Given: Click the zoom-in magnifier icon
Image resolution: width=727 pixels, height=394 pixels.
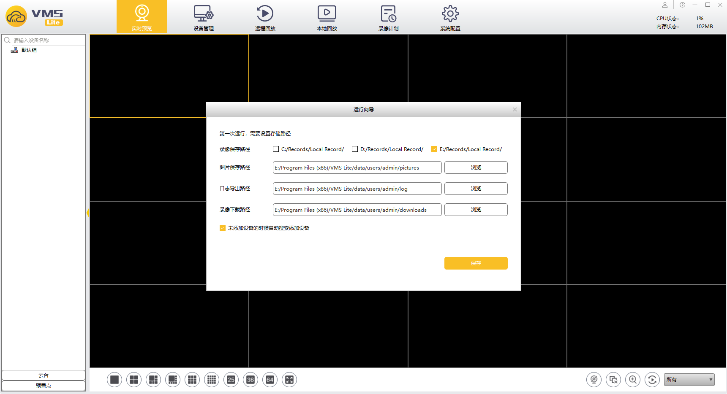Looking at the screenshot, I should 633,380.
